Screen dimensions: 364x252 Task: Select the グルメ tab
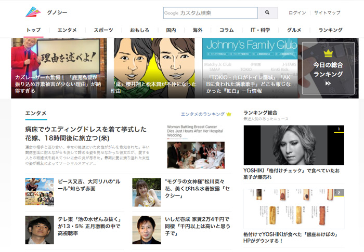[x=294, y=30]
